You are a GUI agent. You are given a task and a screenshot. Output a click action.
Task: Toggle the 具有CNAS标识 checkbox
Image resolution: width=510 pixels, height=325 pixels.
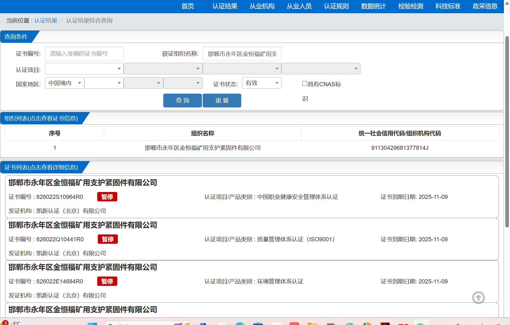(305, 83)
